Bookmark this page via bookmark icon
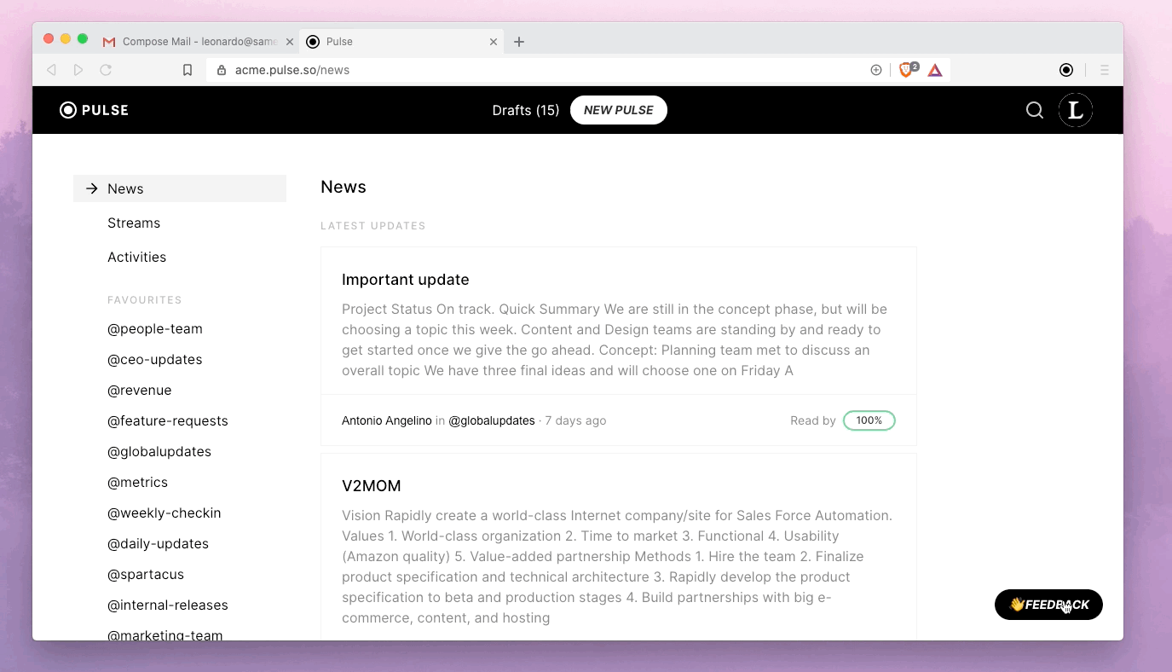Screen dimensions: 1172x672 click(188, 70)
